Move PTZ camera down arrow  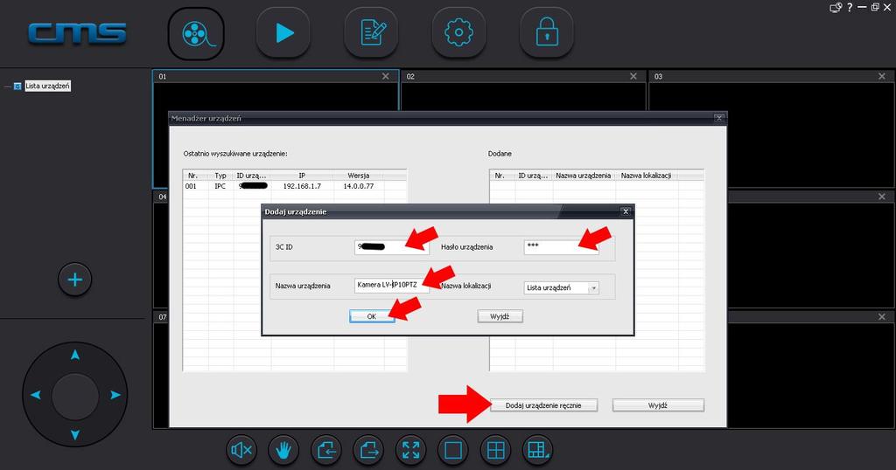[x=75, y=435]
